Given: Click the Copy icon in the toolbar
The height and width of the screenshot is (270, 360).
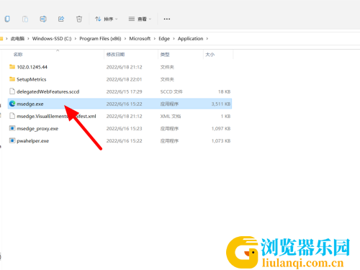Looking at the screenshot, I should [x=7, y=19].
